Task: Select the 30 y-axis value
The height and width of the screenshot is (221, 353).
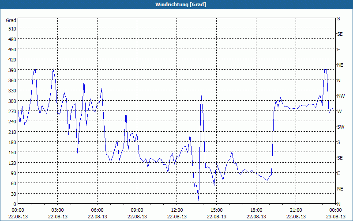Action: (x=13, y=194)
